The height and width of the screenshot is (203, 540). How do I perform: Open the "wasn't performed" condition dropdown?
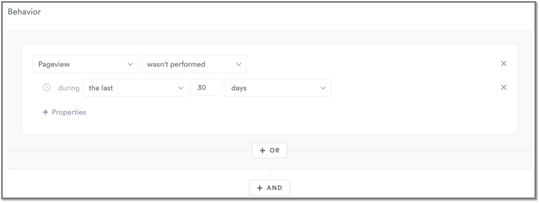coord(193,64)
